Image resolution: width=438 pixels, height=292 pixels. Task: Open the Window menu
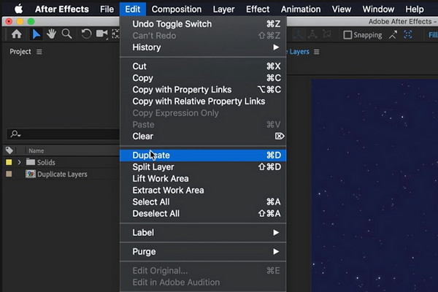pos(378,9)
